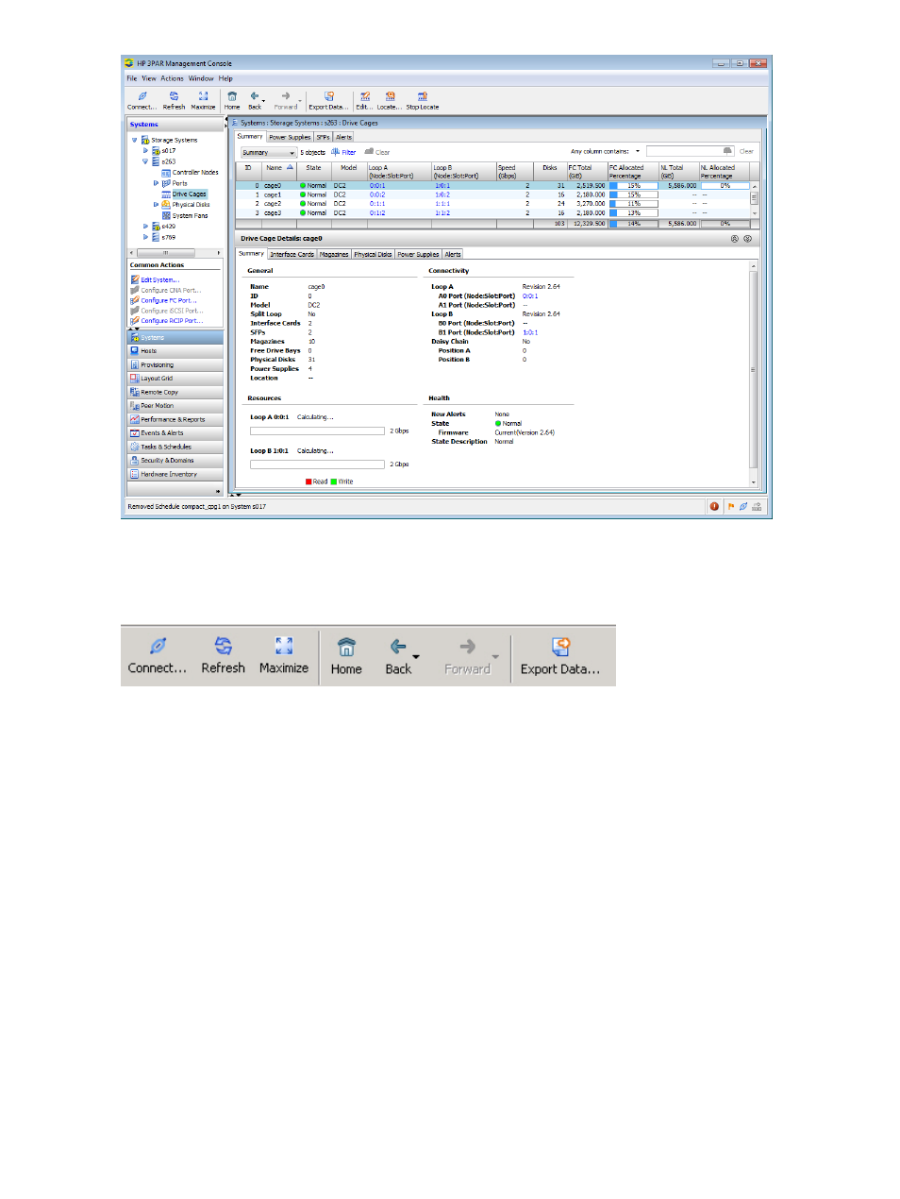Expand the Physical Disks tree node
Viewport: 900px width, 1199px height.
point(156,205)
